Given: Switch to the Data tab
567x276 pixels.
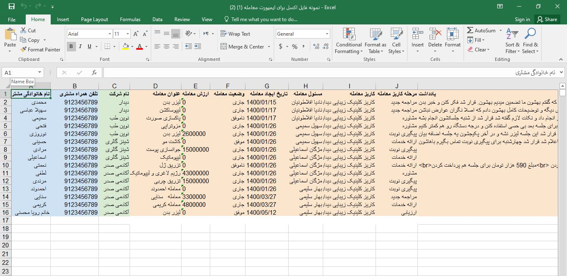Looking at the screenshot, I should point(157,19).
